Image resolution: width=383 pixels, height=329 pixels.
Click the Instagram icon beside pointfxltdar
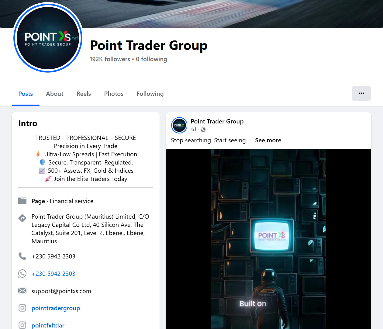[22, 325]
